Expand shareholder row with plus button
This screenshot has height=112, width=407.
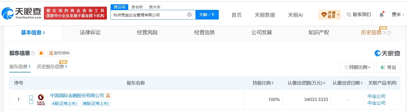click(x=31, y=100)
